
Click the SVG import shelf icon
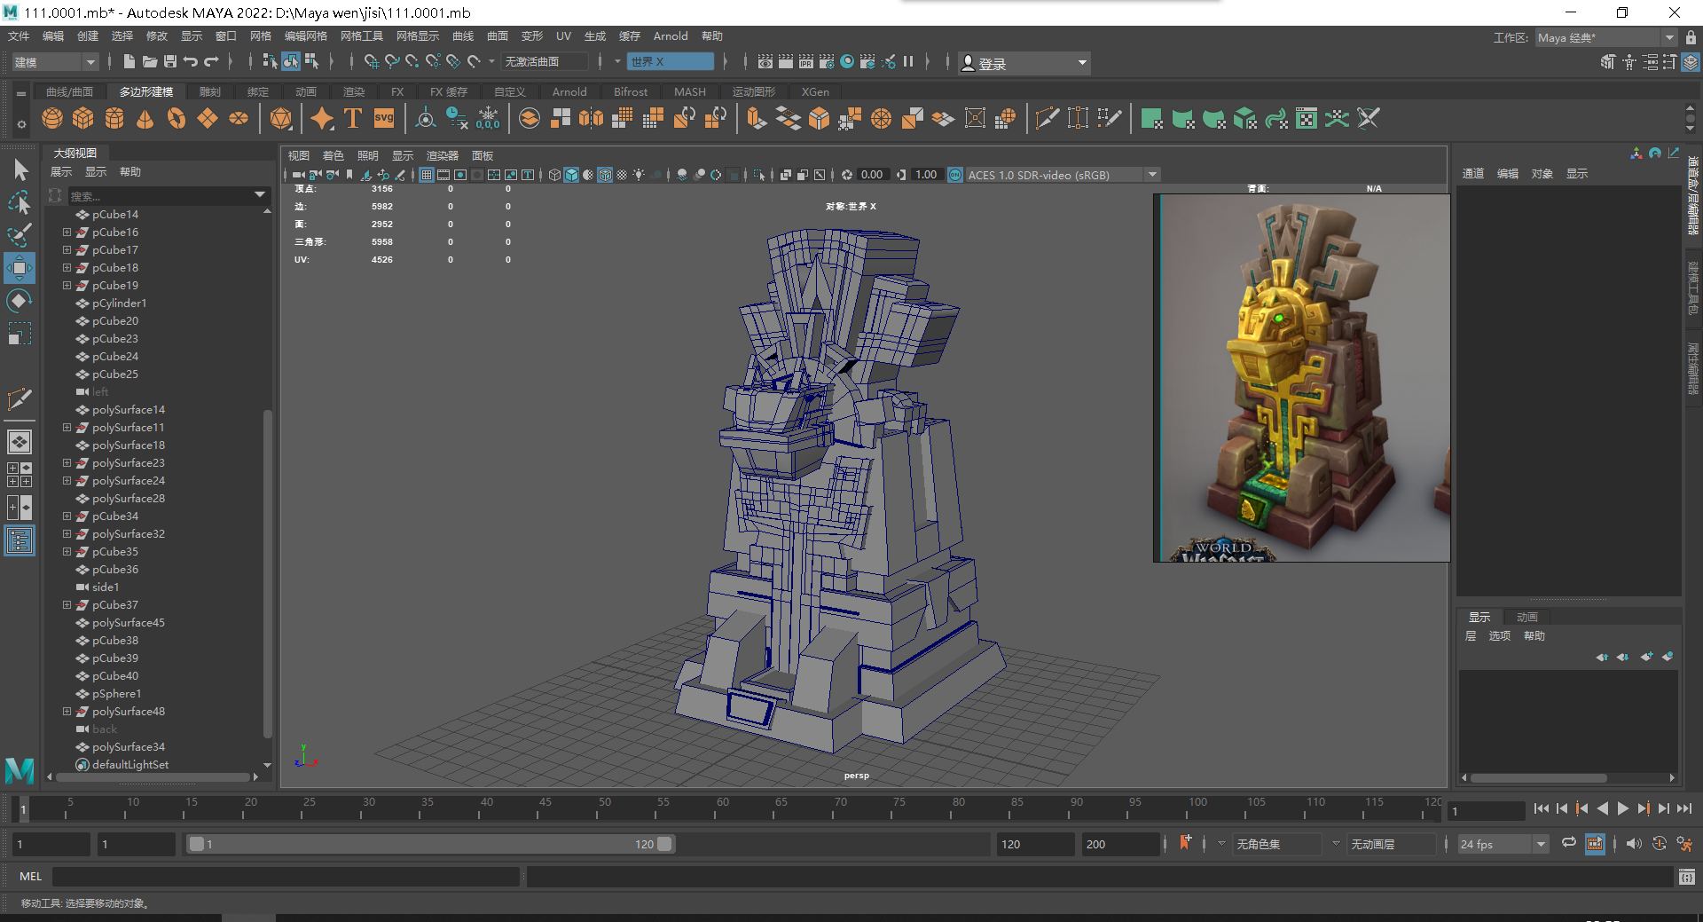[384, 118]
